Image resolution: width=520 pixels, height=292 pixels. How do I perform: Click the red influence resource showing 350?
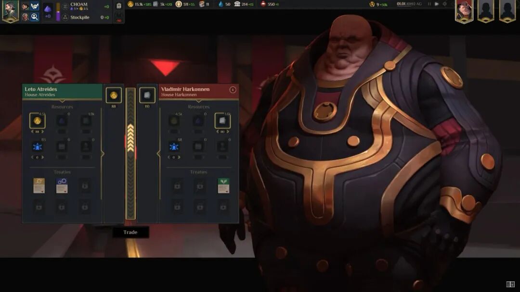[270, 4]
